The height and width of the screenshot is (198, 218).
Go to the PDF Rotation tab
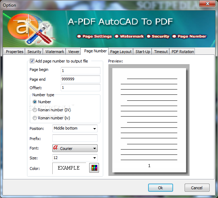tap(183, 52)
